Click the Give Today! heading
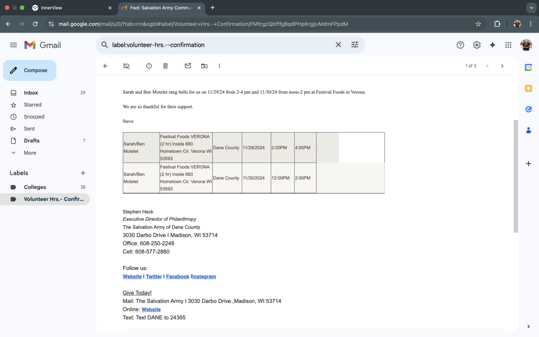539x337 pixels. [x=137, y=293]
